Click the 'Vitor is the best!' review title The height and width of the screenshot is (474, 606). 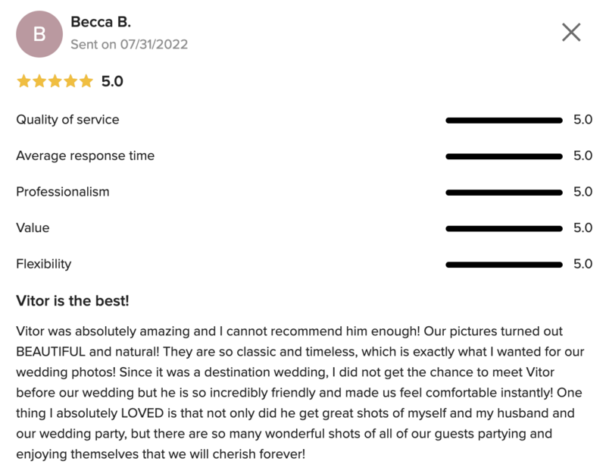click(x=72, y=300)
